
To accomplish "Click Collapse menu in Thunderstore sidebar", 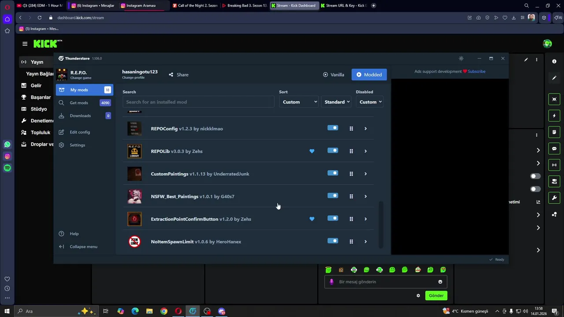I will coord(84,247).
